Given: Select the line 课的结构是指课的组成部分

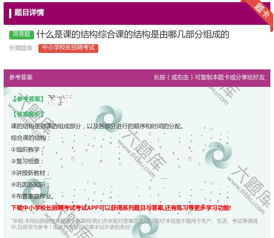Looking at the screenshot, I should coord(97,126).
